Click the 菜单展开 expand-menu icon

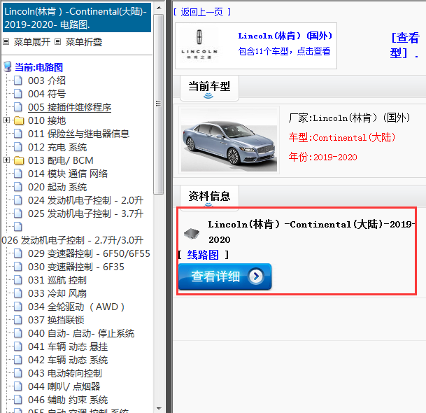click(x=6, y=42)
